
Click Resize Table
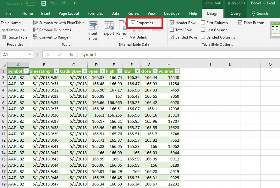pyautogui.click(x=15, y=37)
